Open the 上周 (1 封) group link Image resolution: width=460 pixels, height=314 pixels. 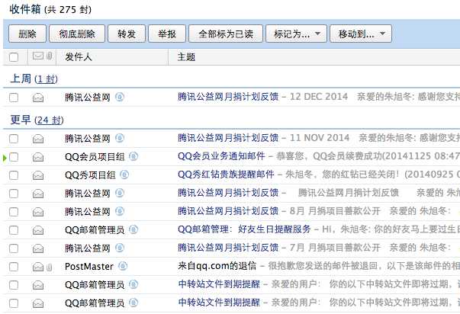pos(46,79)
